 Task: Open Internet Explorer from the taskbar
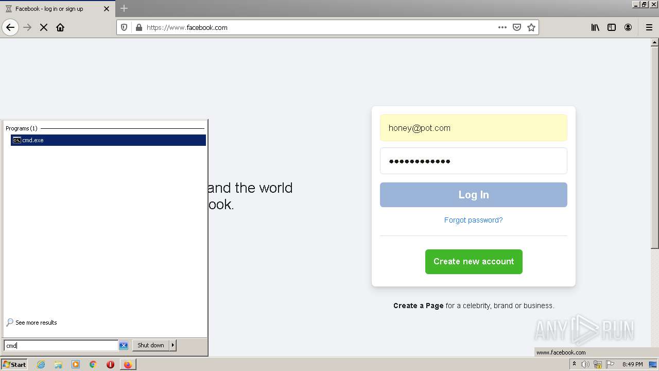coord(41,364)
